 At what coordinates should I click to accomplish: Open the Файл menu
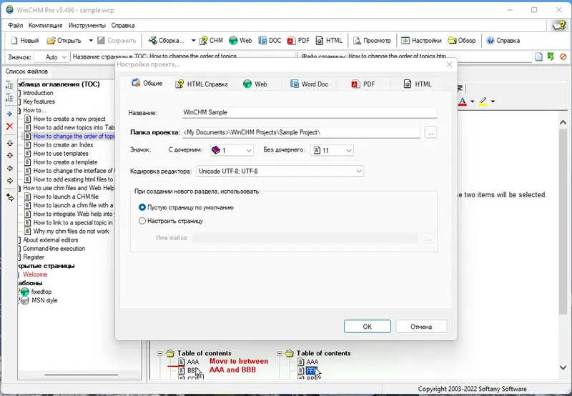(x=15, y=26)
